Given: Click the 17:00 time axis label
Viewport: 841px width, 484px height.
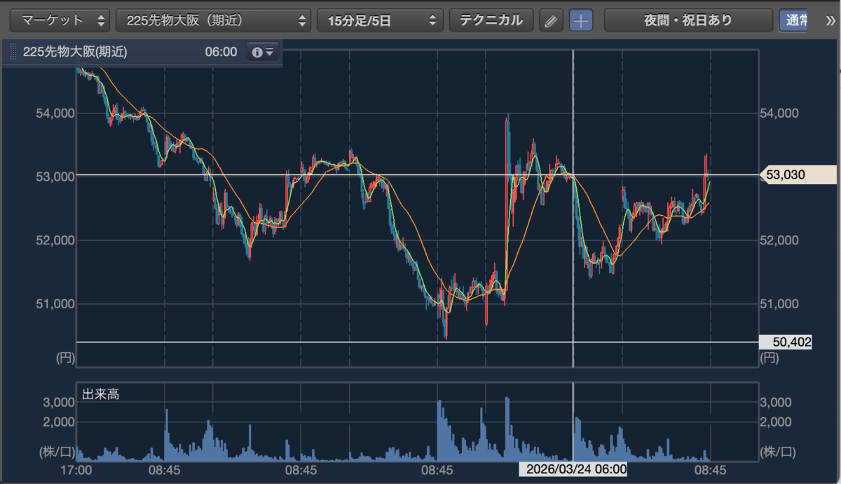Looking at the screenshot, I should click(76, 469).
